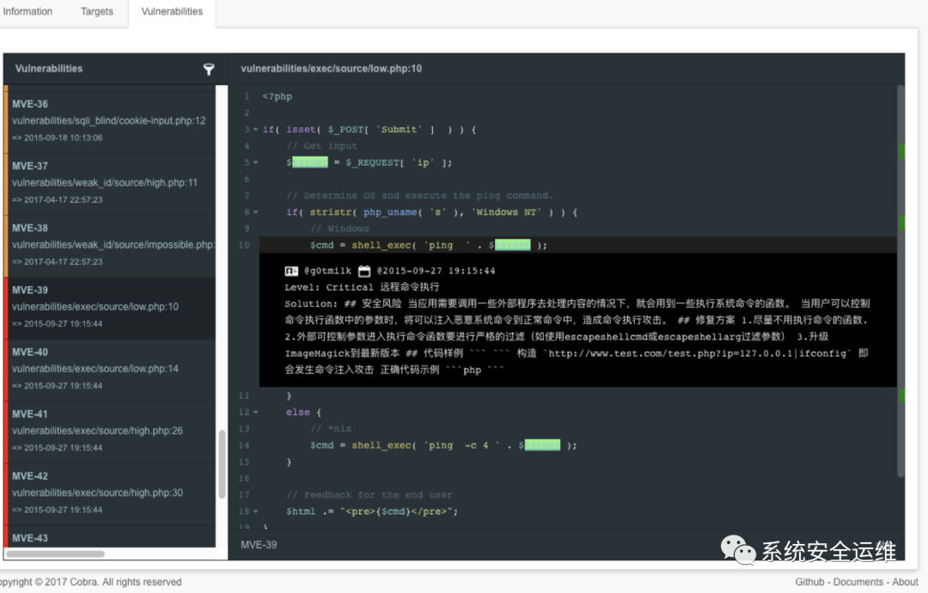The image size is (928, 593).
Task: Click the Copyright 2017 Cobra footer text
Action: pyautogui.click(x=90, y=583)
